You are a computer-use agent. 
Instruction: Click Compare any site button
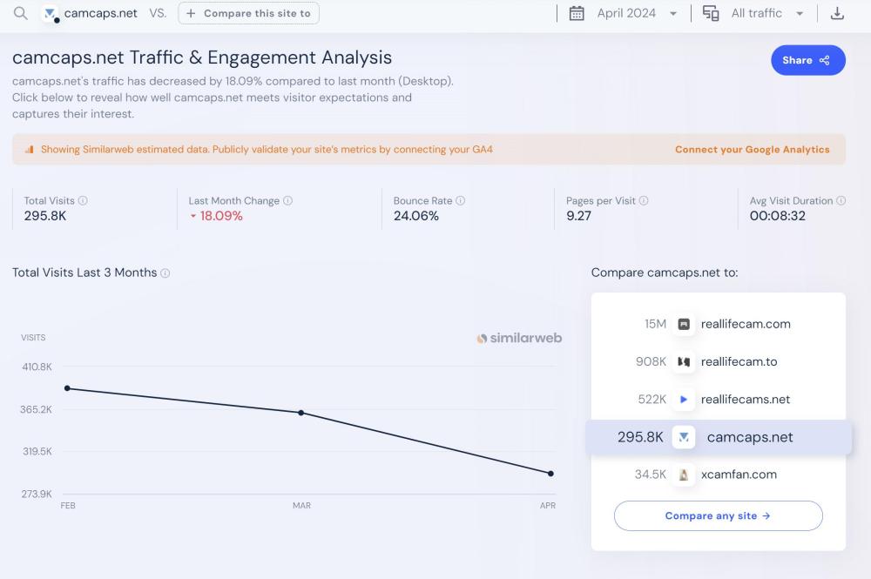pos(718,515)
